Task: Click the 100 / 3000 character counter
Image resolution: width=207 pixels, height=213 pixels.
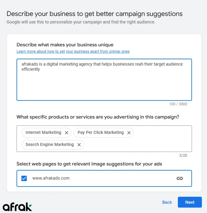Action: (x=178, y=104)
